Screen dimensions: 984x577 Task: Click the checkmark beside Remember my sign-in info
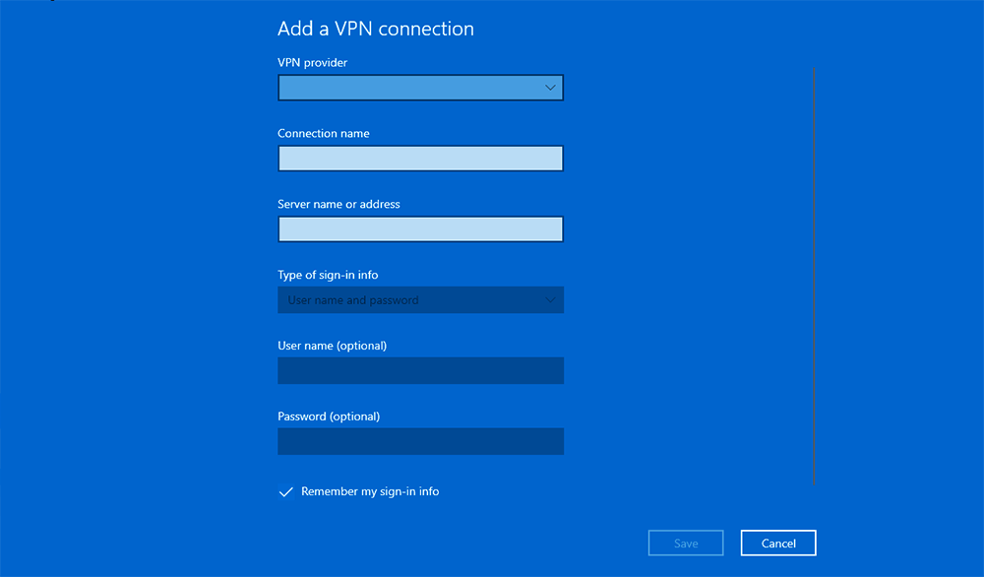(x=285, y=490)
